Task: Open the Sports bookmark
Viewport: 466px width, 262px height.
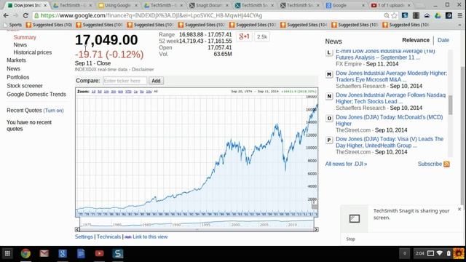Action: pyautogui.click(x=12, y=25)
